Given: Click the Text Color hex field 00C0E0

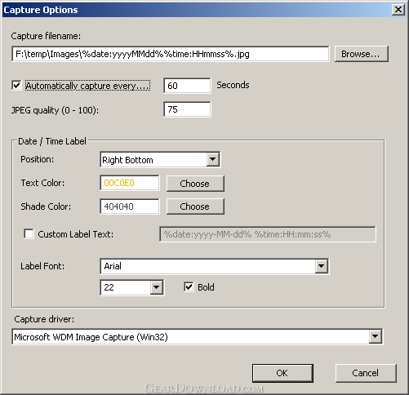Looking at the screenshot, I should click(x=130, y=183).
